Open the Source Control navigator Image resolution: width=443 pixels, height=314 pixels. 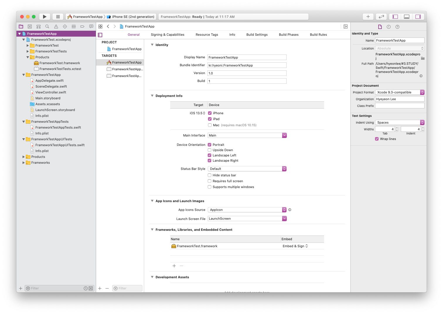[30, 26]
